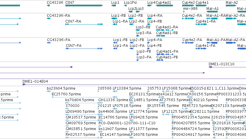
Task: Click the Lcp1-PA protein label
Action: tap(121, 46)
